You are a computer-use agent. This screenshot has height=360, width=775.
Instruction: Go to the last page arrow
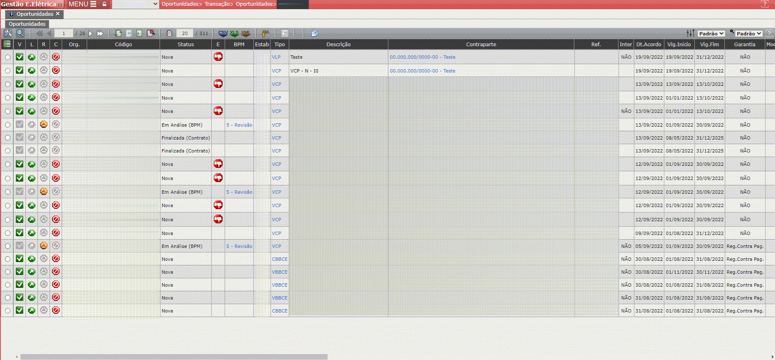coord(100,33)
